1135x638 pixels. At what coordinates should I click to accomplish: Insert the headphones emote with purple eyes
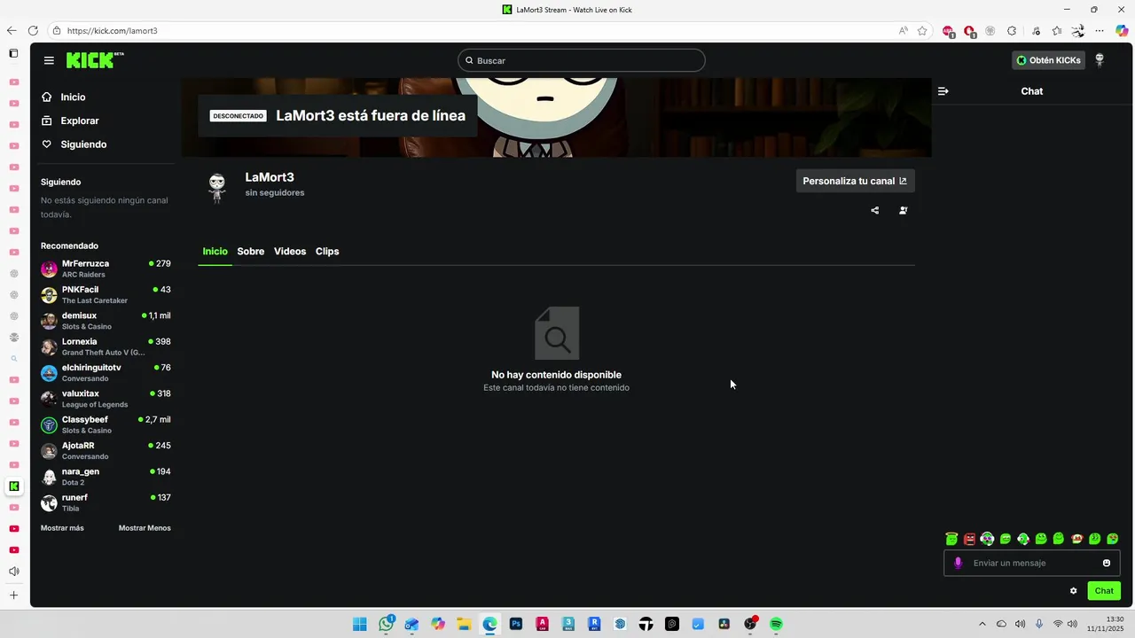coord(987,539)
